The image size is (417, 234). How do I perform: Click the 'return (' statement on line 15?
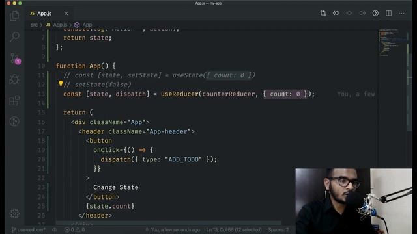(78, 112)
